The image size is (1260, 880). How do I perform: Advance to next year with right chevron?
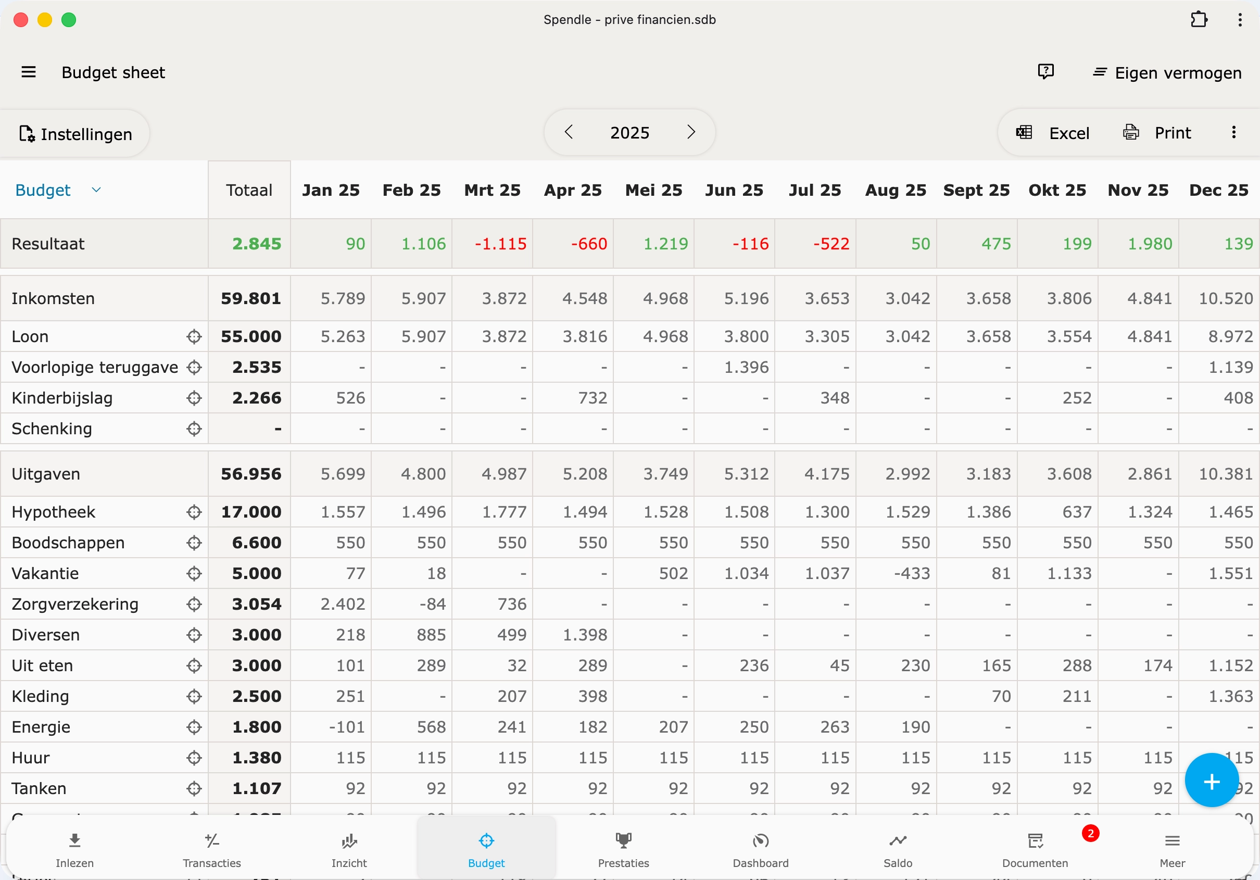click(691, 132)
